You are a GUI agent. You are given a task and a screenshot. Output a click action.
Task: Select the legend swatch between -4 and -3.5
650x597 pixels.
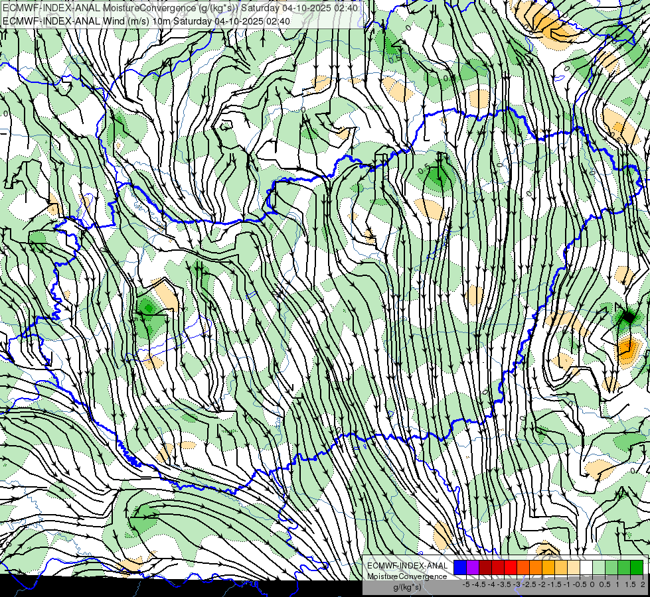tap(498, 567)
